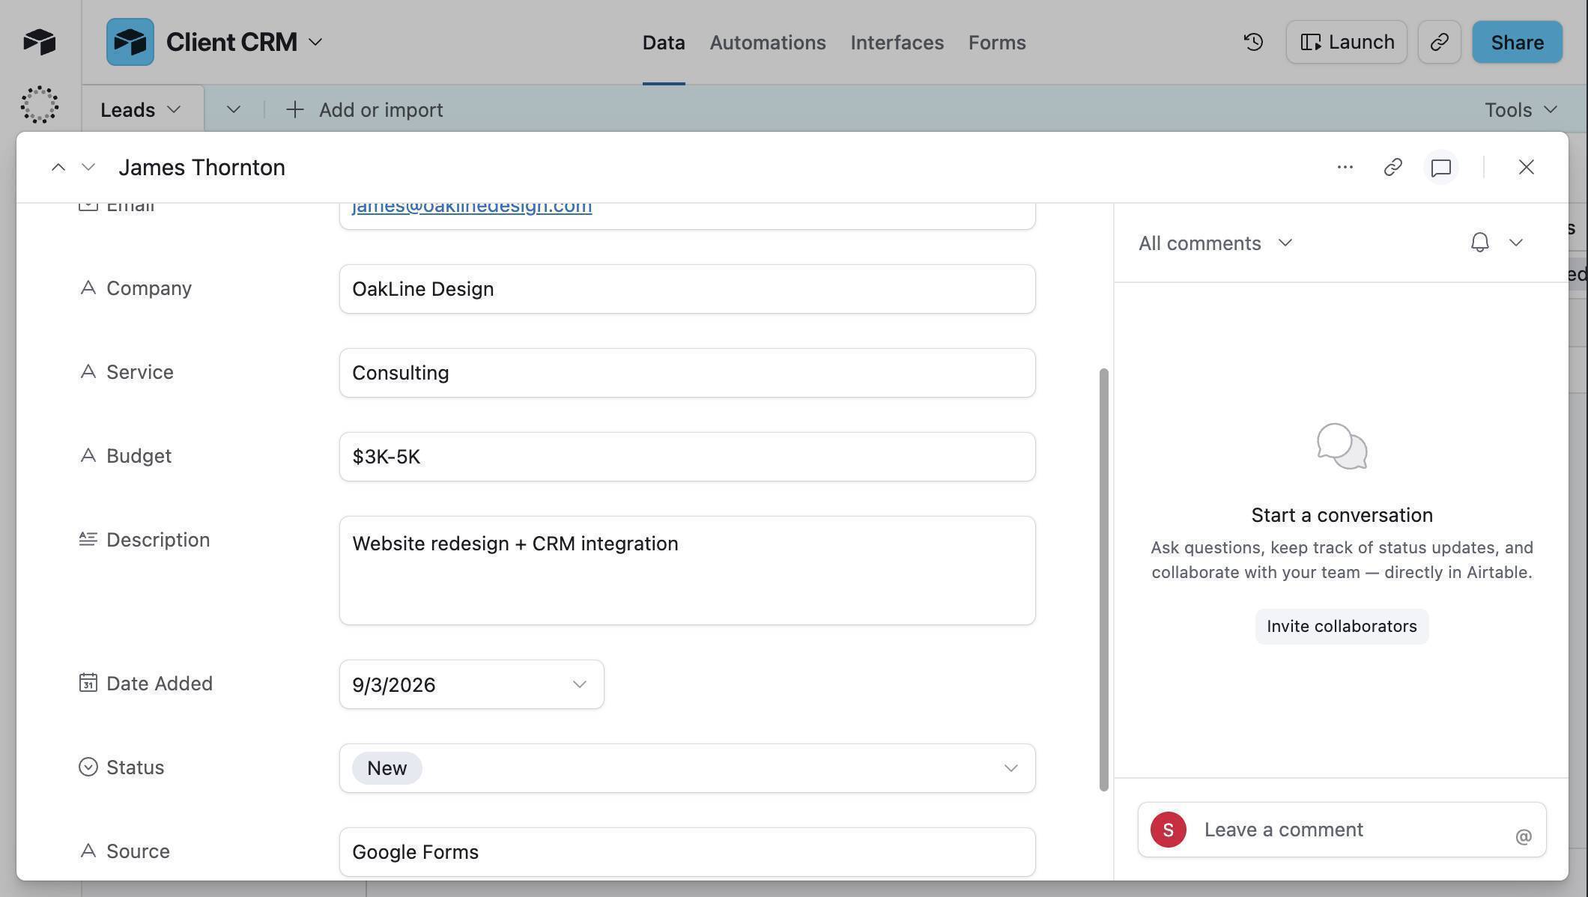Switch to the Automations tab

(767, 43)
